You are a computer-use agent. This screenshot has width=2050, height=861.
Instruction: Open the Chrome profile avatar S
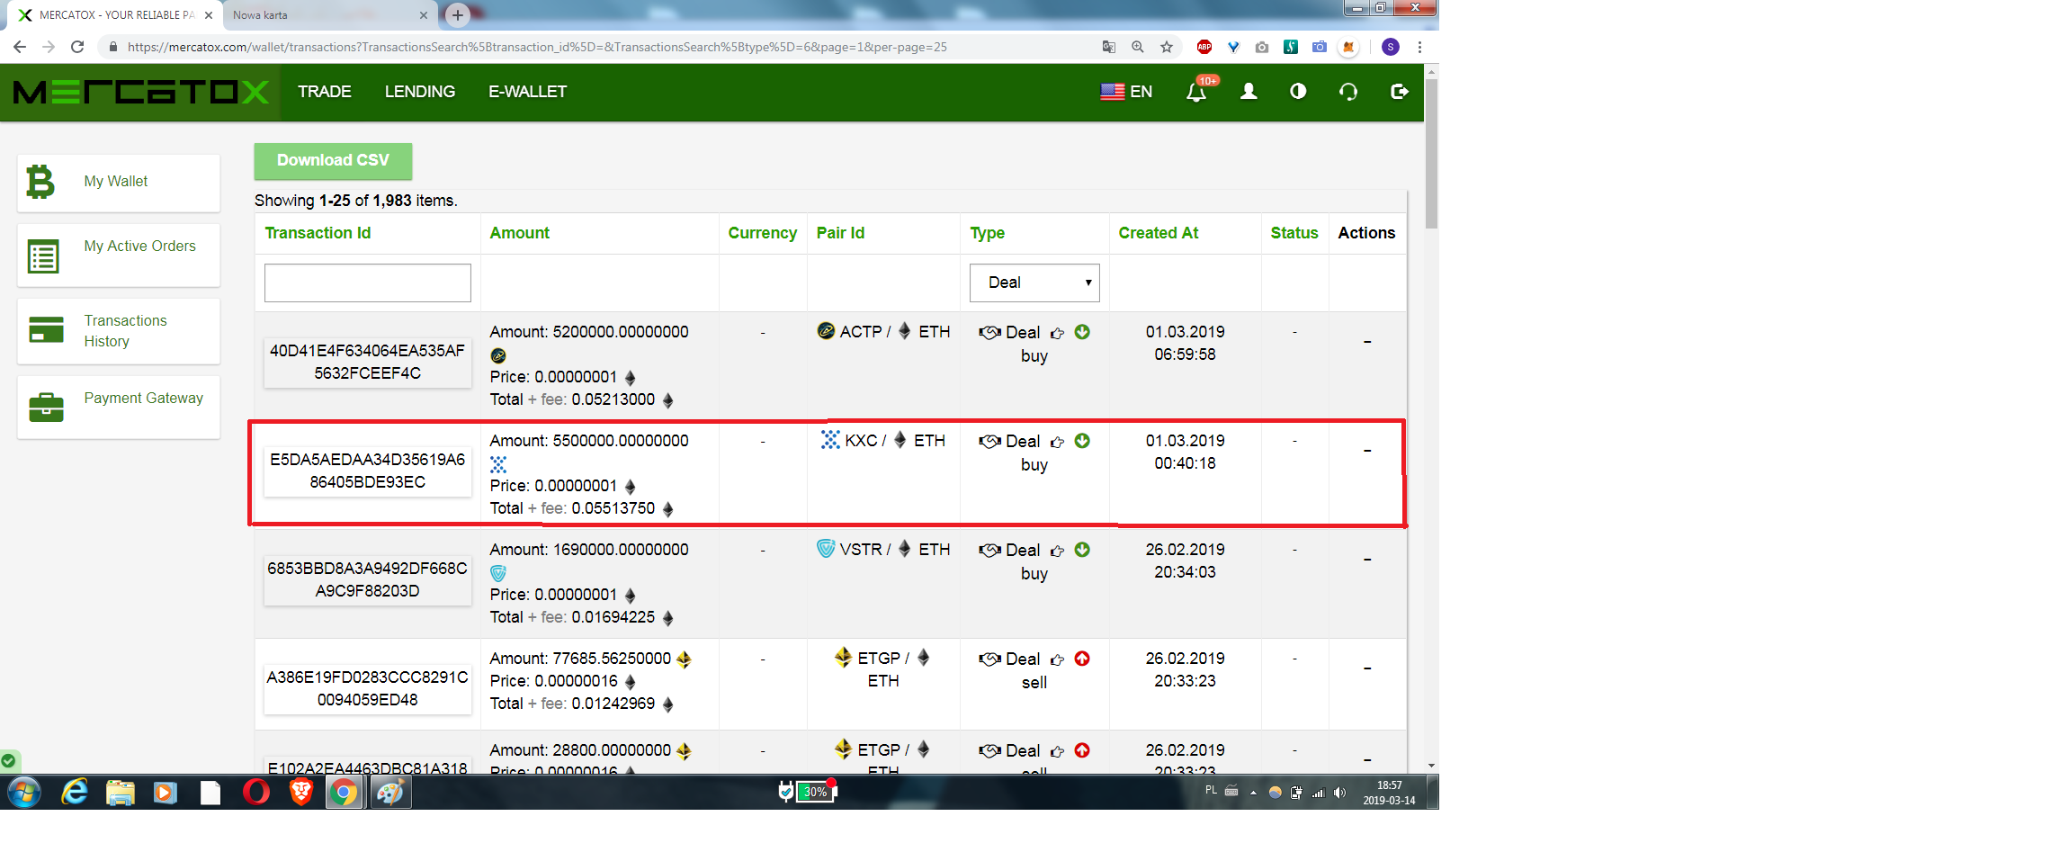click(1391, 47)
